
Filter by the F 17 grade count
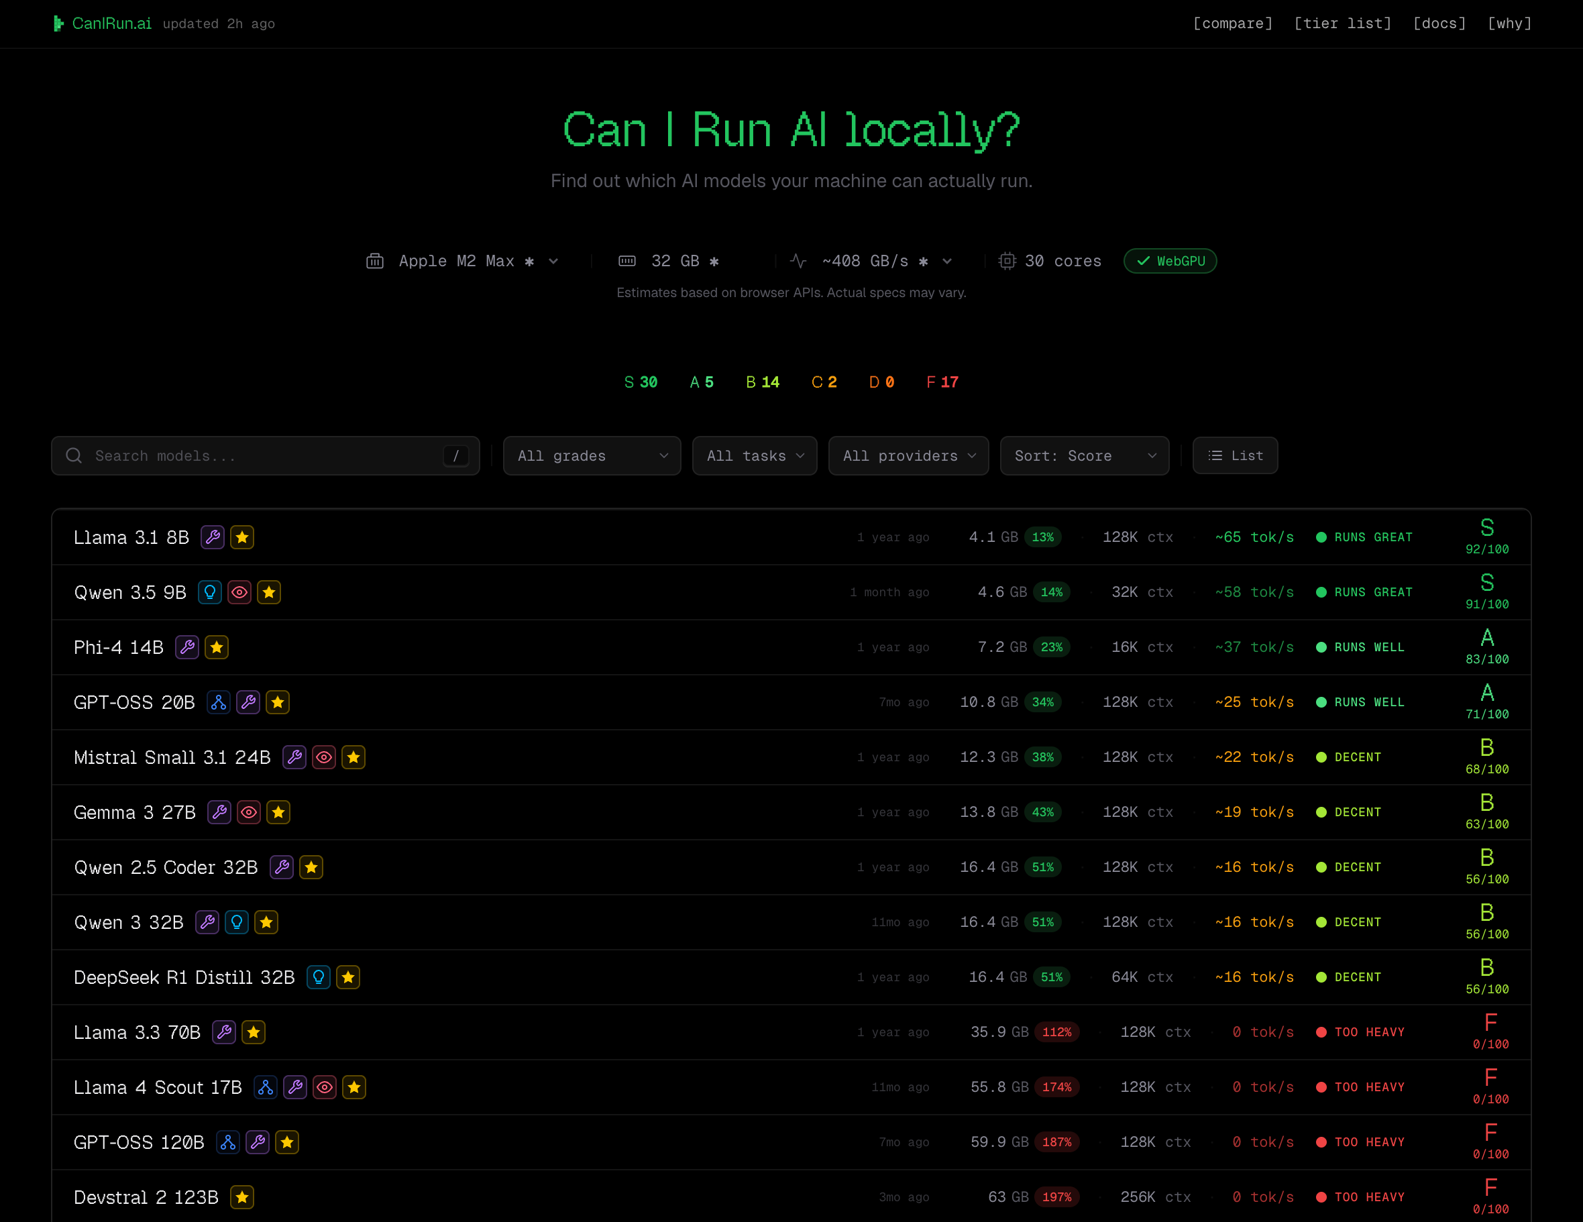point(942,382)
